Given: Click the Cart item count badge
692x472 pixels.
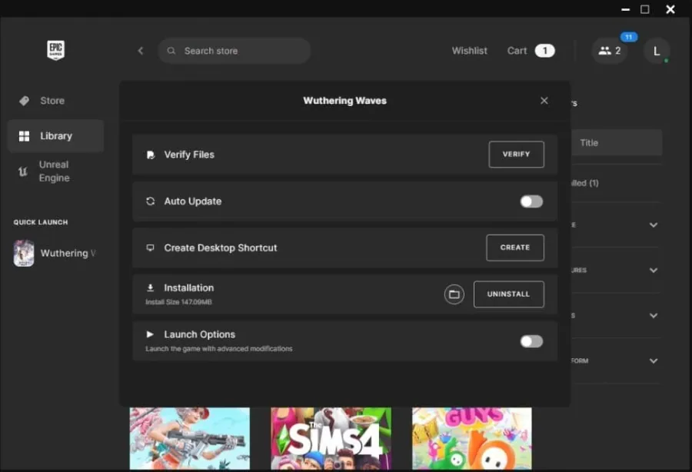Looking at the screenshot, I should (x=544, y=51).
